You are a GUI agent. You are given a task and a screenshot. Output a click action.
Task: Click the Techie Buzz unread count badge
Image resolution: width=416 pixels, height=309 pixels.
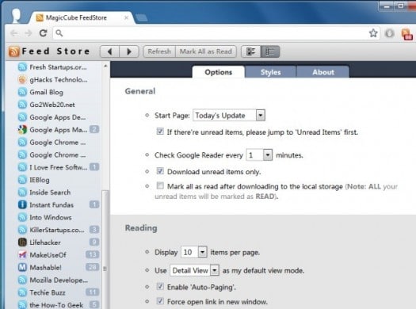pyautogui.click(x=93, y=292)
